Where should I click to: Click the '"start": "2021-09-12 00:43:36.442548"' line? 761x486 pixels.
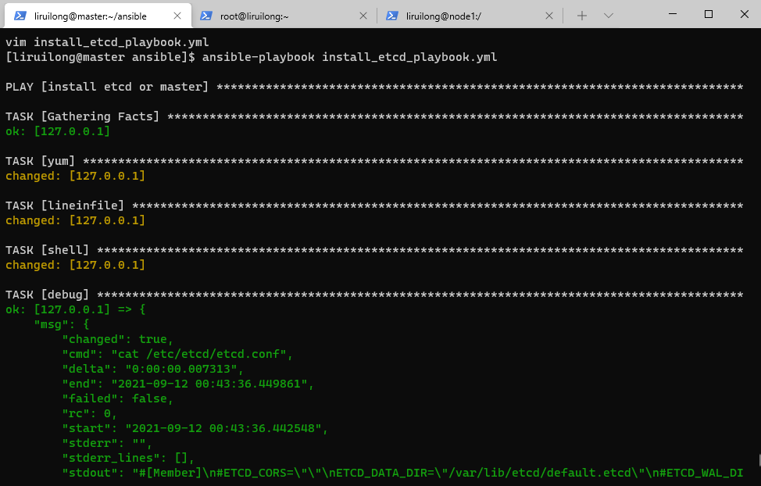[195, 428]
